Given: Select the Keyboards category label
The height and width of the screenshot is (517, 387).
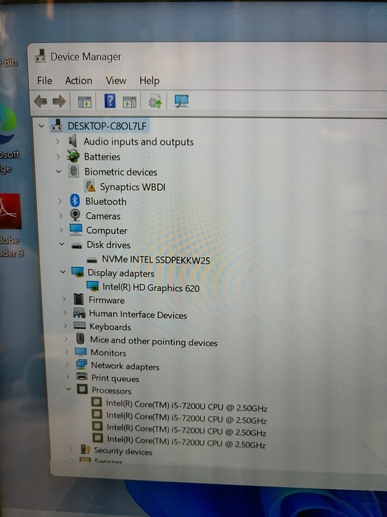Looking at the screenshot, I should point(110,326).
